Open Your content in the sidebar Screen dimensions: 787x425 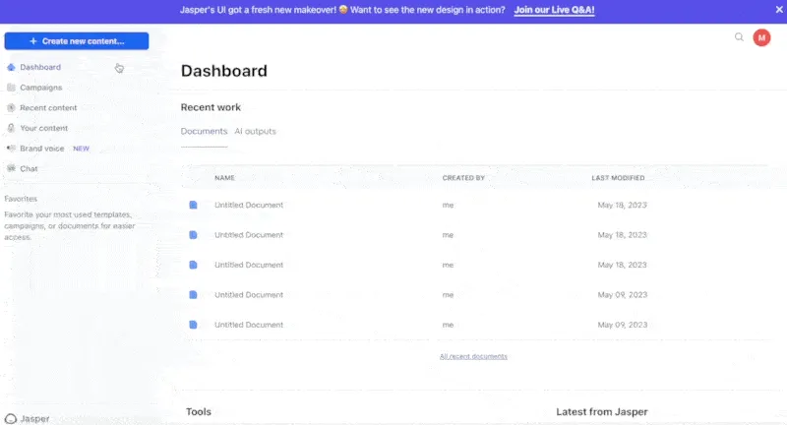(43, 128)
